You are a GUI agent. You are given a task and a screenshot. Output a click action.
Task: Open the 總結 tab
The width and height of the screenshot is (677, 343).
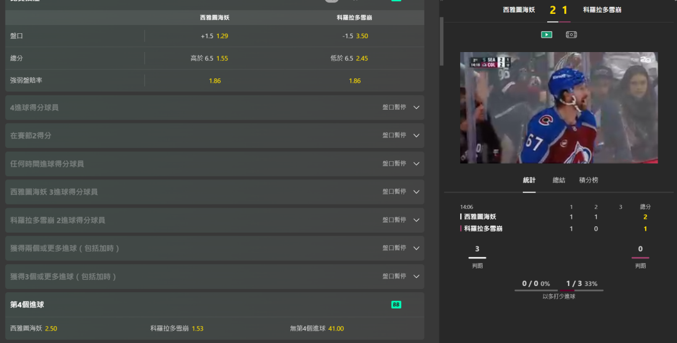point(559,180)
